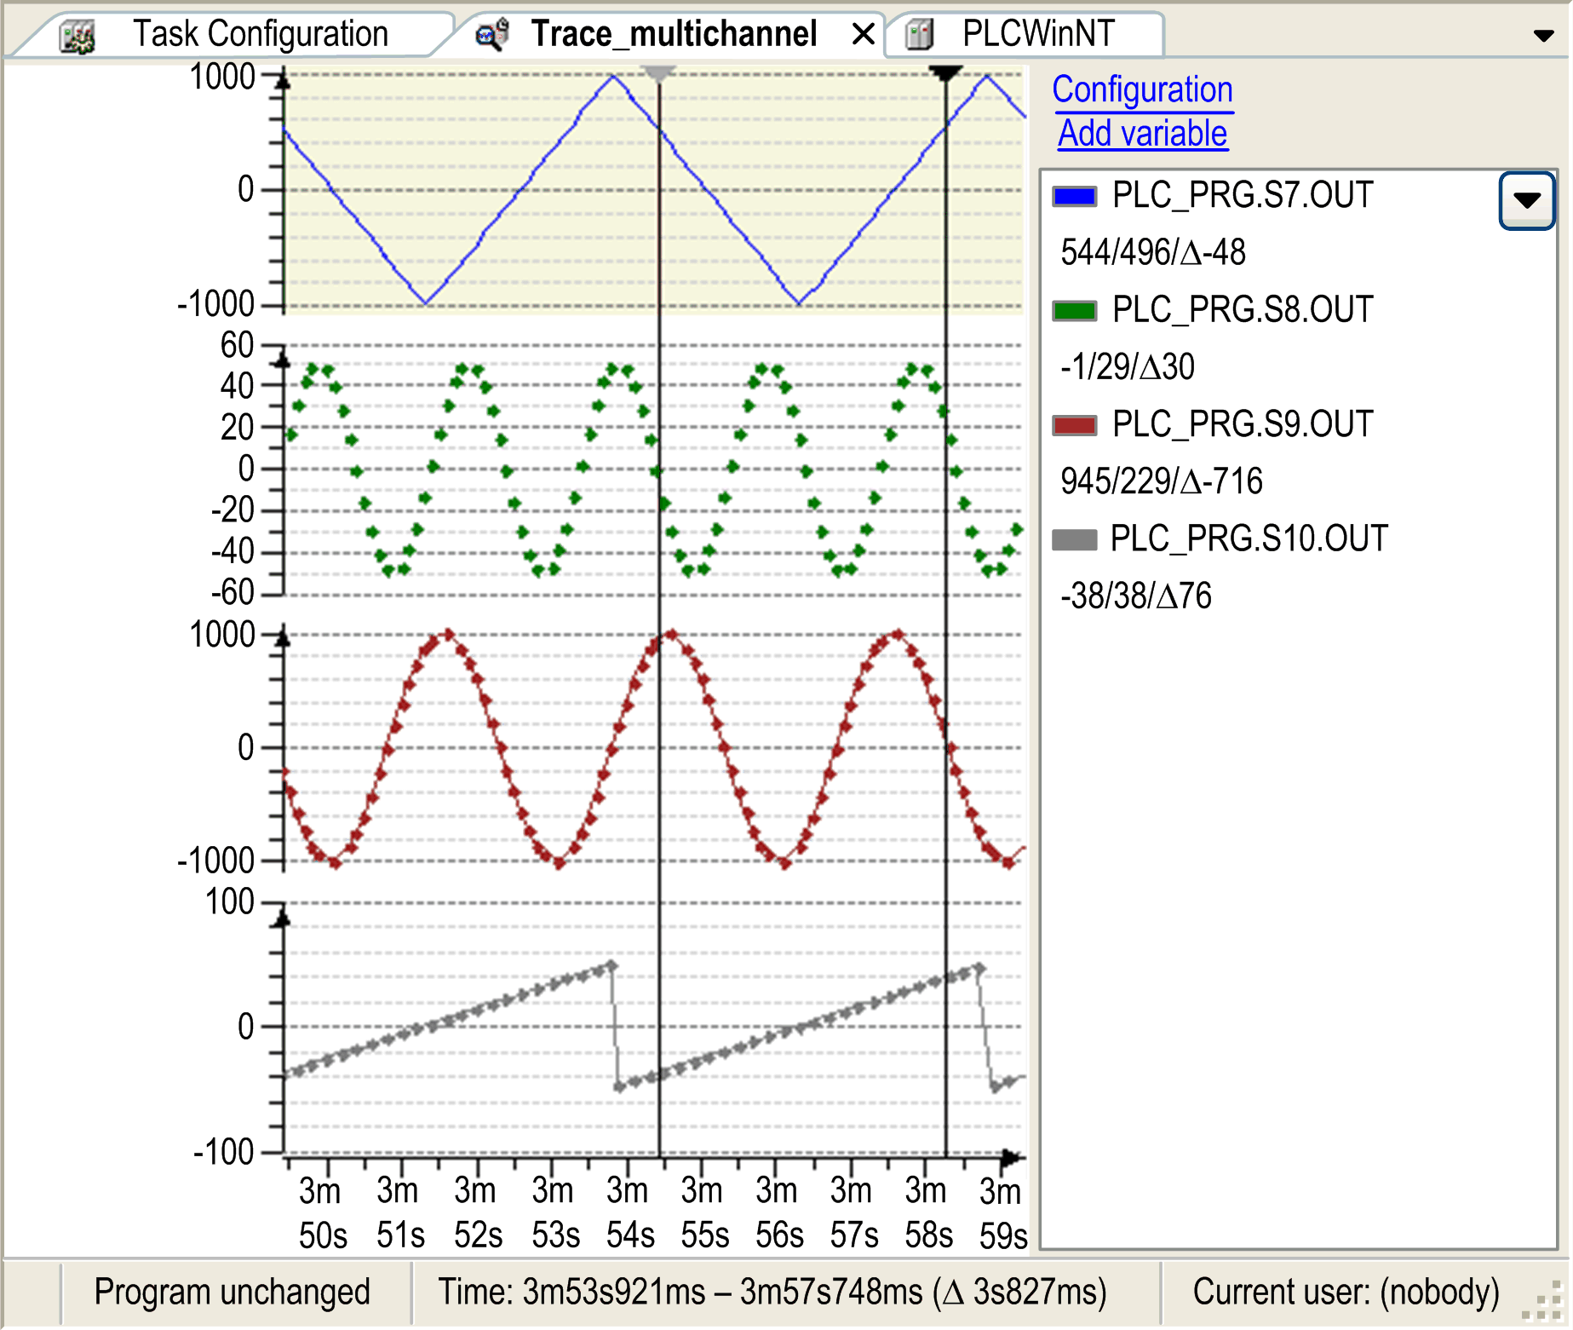Switch to the Task Configuration tab
The image size is (1573, 1330).
[x=260, y=35]
